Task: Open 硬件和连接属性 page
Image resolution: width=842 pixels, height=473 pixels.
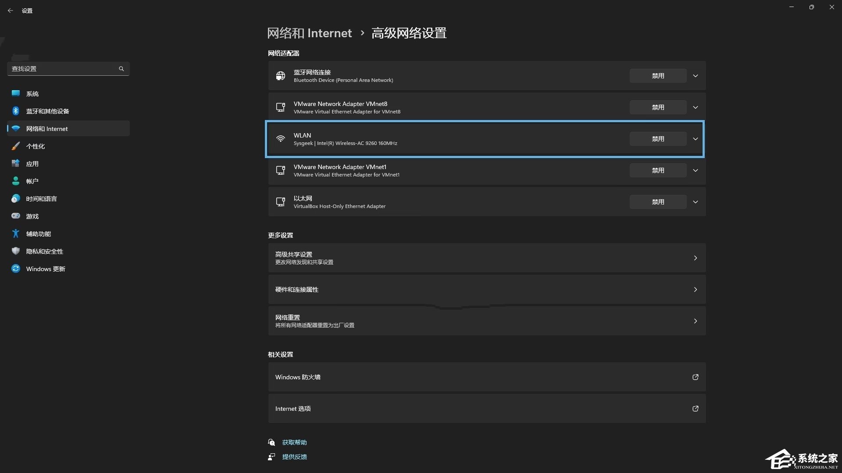Action: 486,289
